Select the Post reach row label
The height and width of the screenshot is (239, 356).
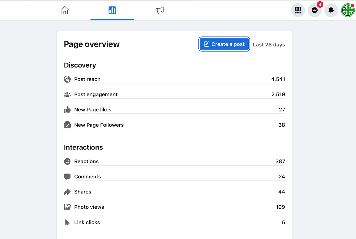(87, 79)
